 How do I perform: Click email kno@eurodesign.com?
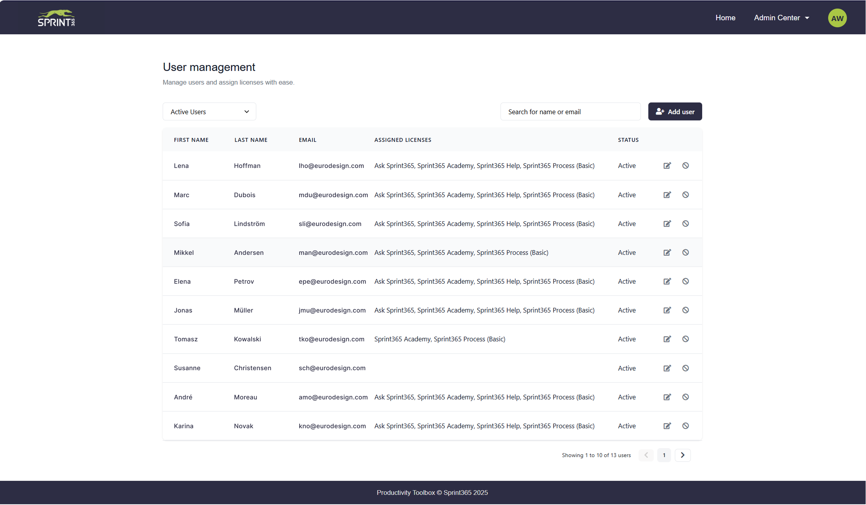tap(332, 426)
